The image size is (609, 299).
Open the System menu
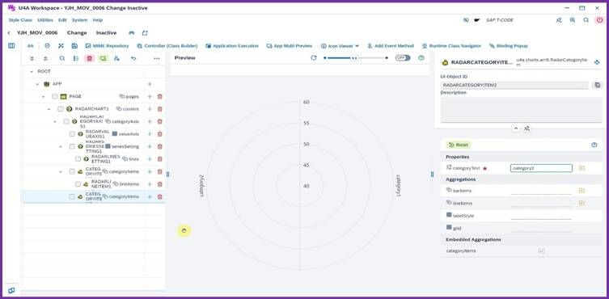click(x=79, y=20)
